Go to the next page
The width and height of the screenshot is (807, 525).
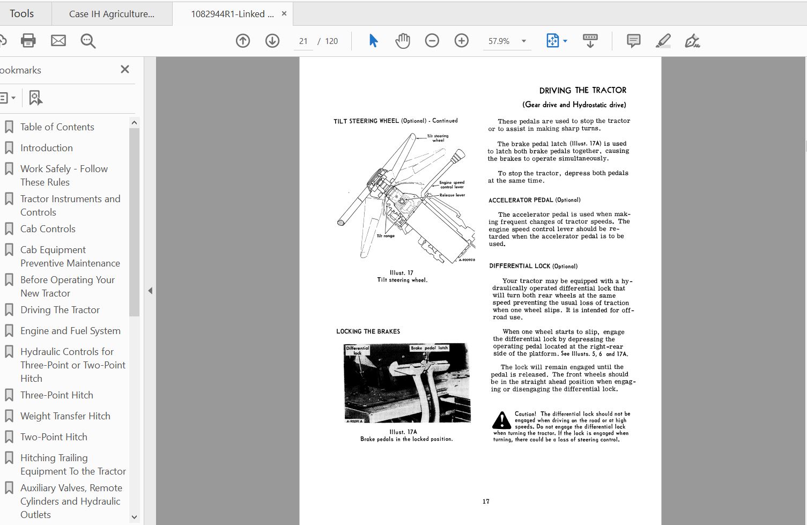point(272,40)
